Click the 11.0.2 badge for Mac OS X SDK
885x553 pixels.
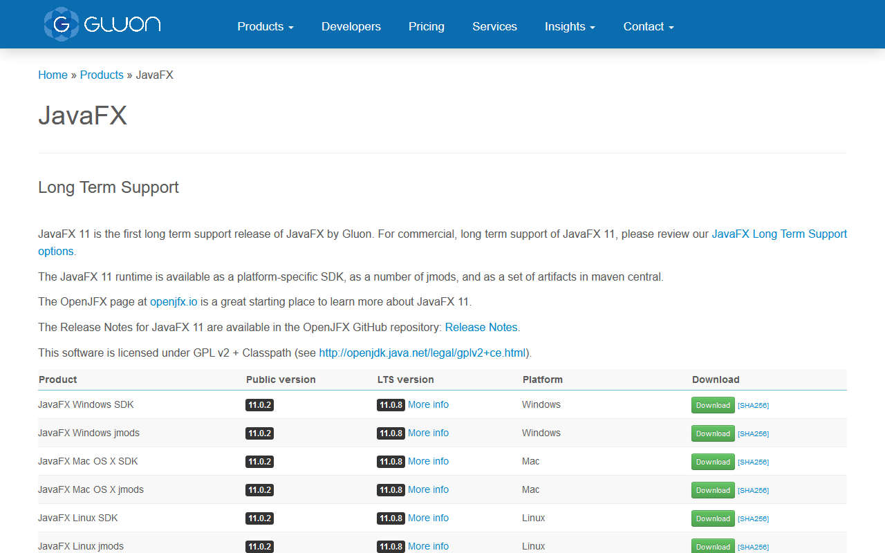pos(259,462)
